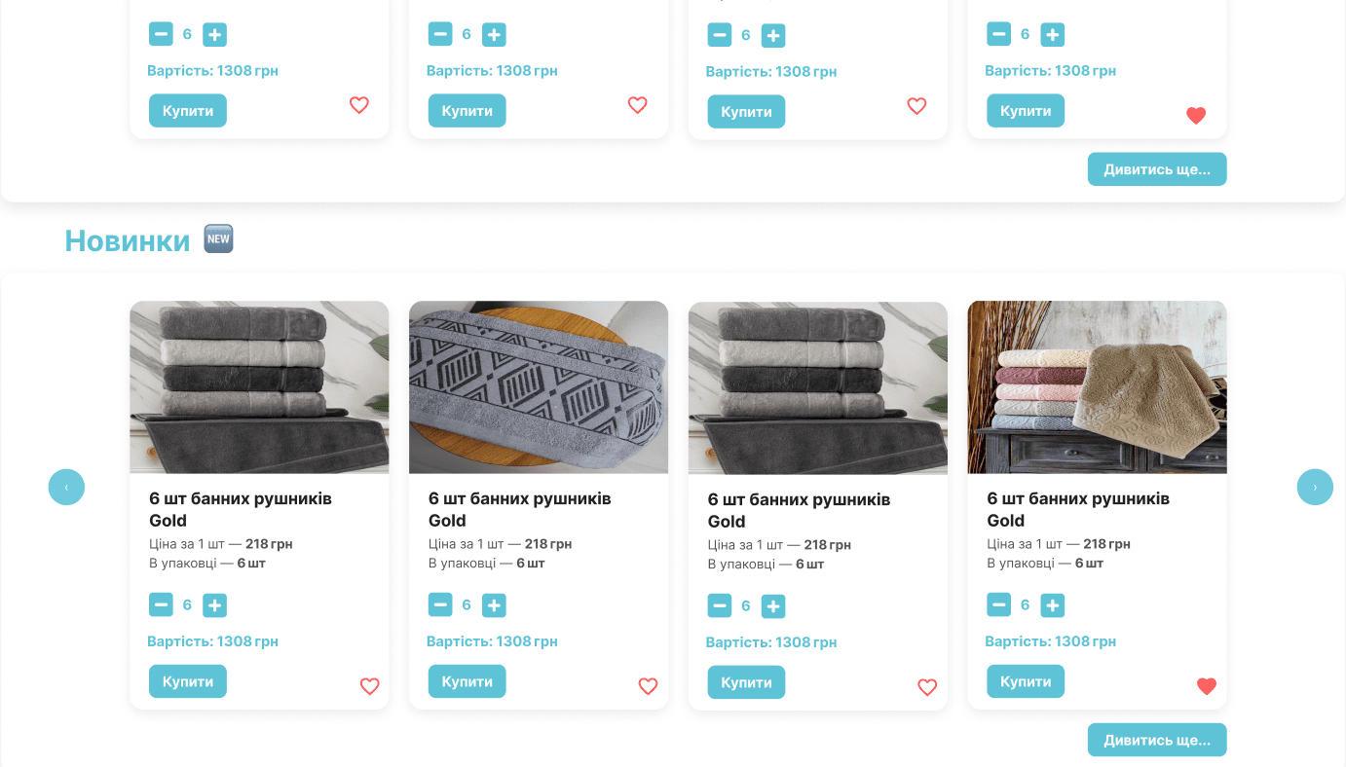Screen dimensions: 1346x767
Task: Toggle heart on third top-row product
Action: click(916, 105)
